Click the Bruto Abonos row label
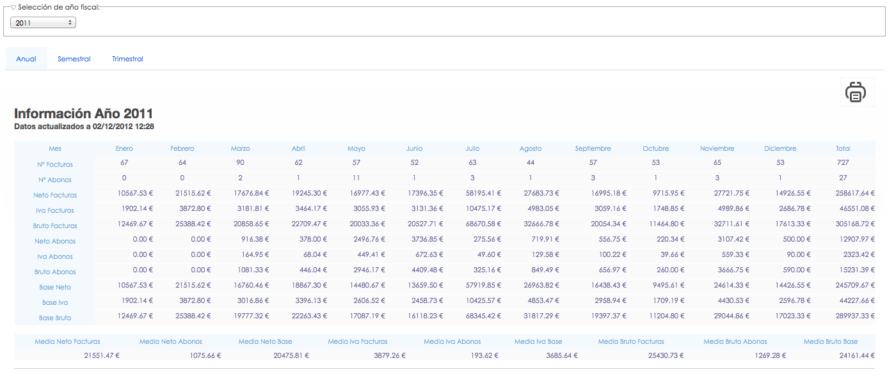Screen dimensions: 887x372 55,272
